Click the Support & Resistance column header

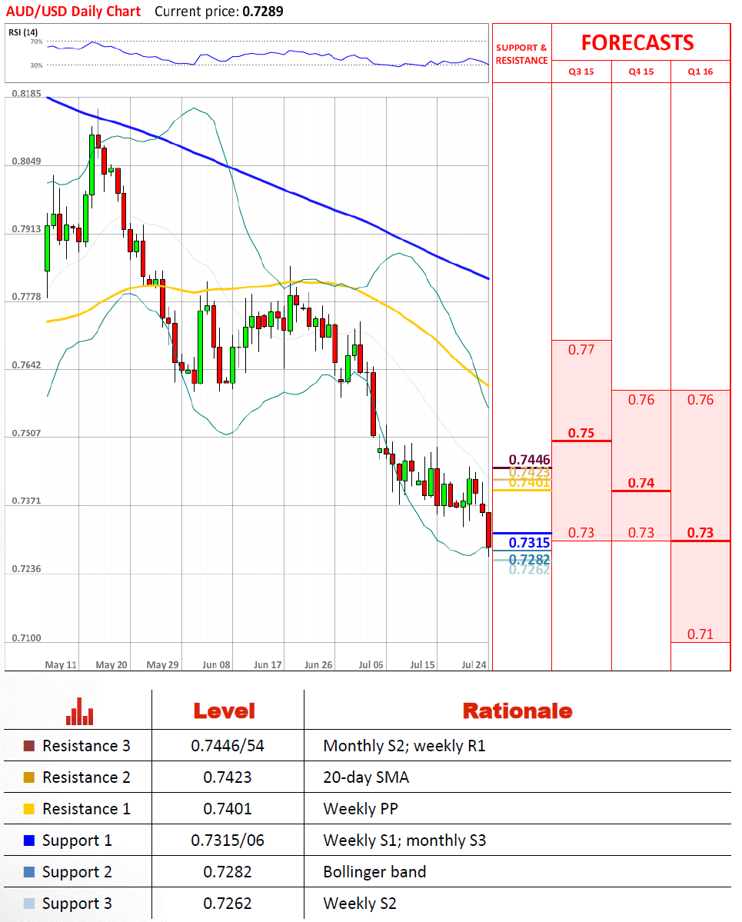point(521,54)
